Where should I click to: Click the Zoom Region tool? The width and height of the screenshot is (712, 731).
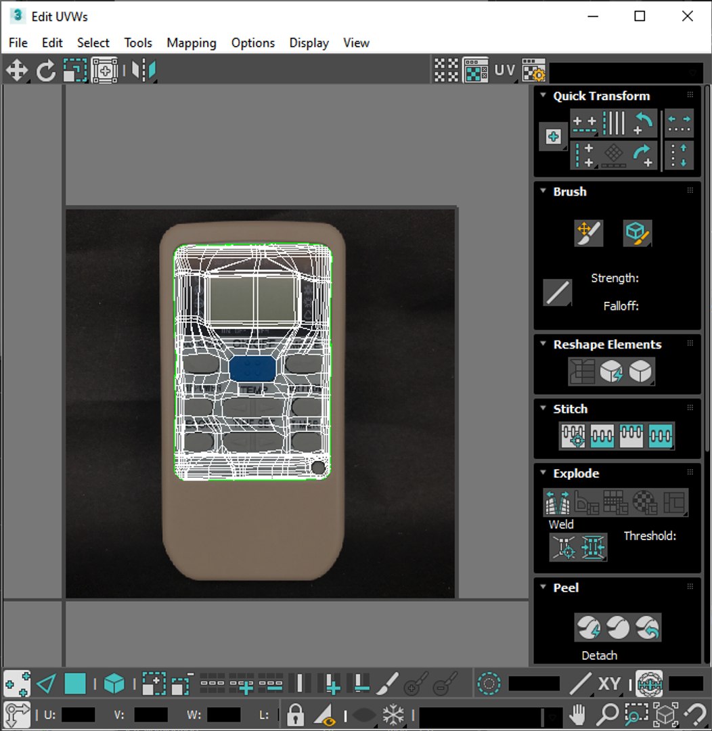pyautogui.click(x=636, y=714)
